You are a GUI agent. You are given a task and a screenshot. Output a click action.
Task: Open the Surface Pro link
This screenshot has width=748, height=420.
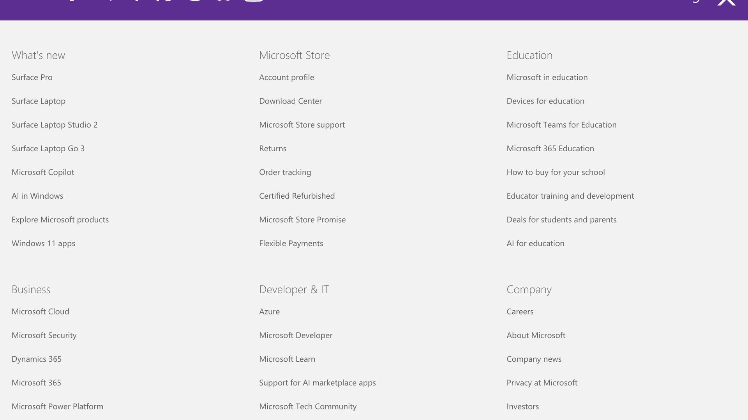tap(32, 77)
